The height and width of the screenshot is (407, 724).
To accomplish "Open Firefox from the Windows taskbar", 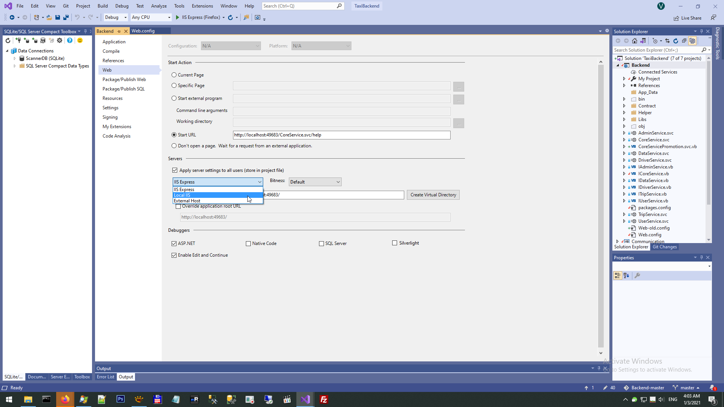I will pos(65,399).
